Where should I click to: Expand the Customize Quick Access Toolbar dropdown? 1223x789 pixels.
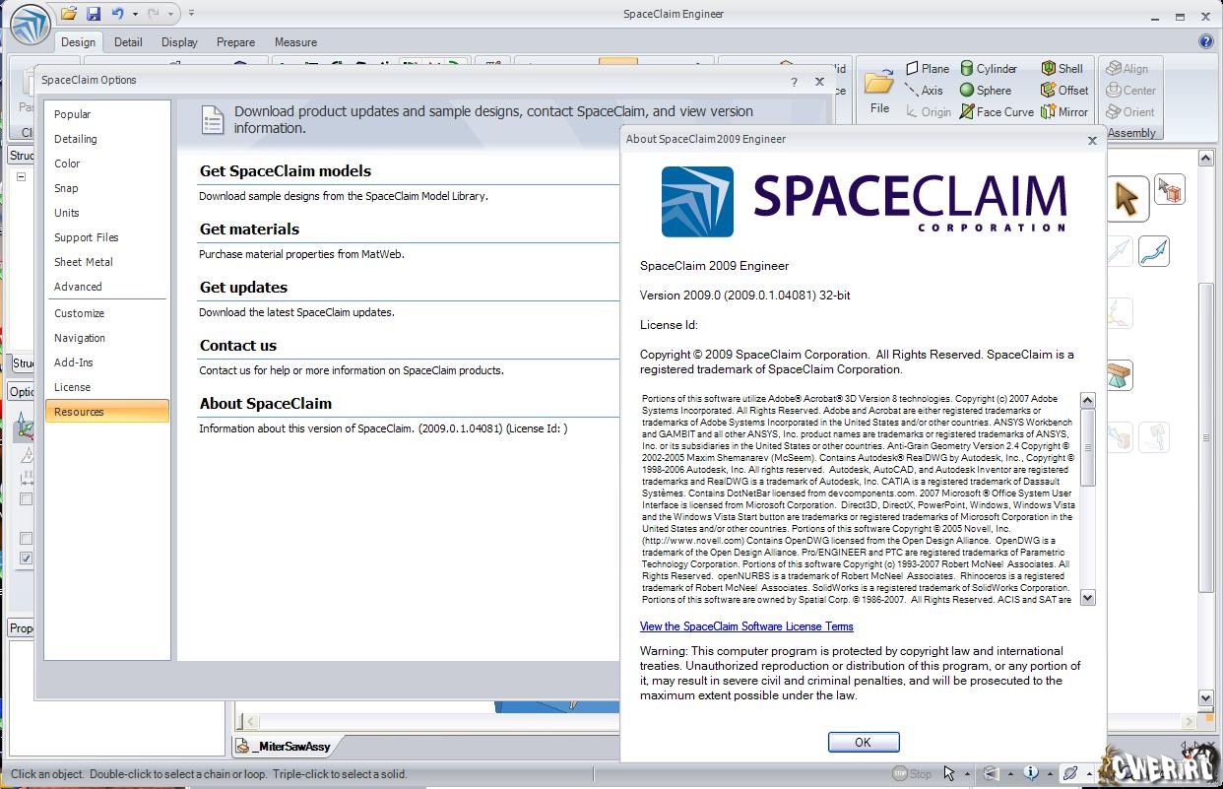coord(191,14)
